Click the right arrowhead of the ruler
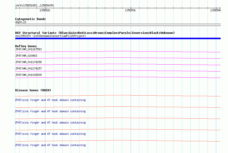The height and width of the screenshot is (153, 228). point(220,8)
